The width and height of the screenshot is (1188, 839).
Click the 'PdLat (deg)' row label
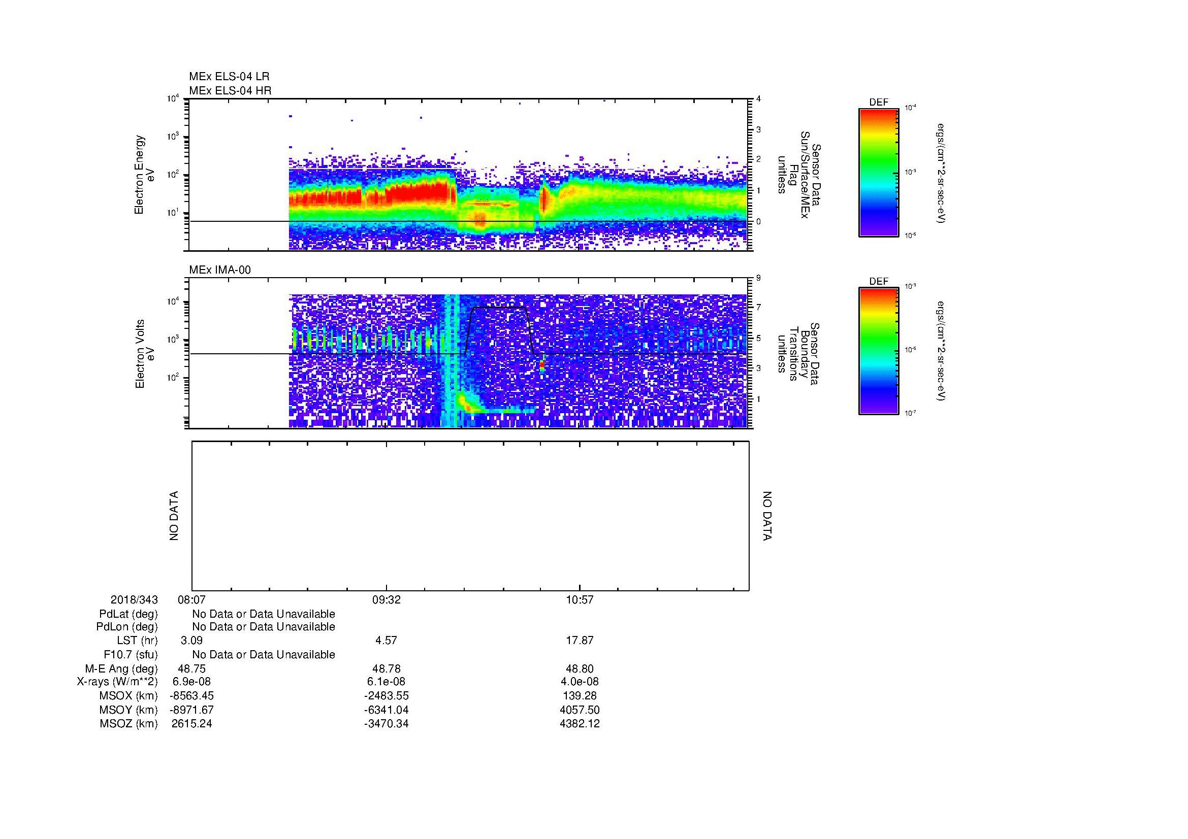point(129,614)
